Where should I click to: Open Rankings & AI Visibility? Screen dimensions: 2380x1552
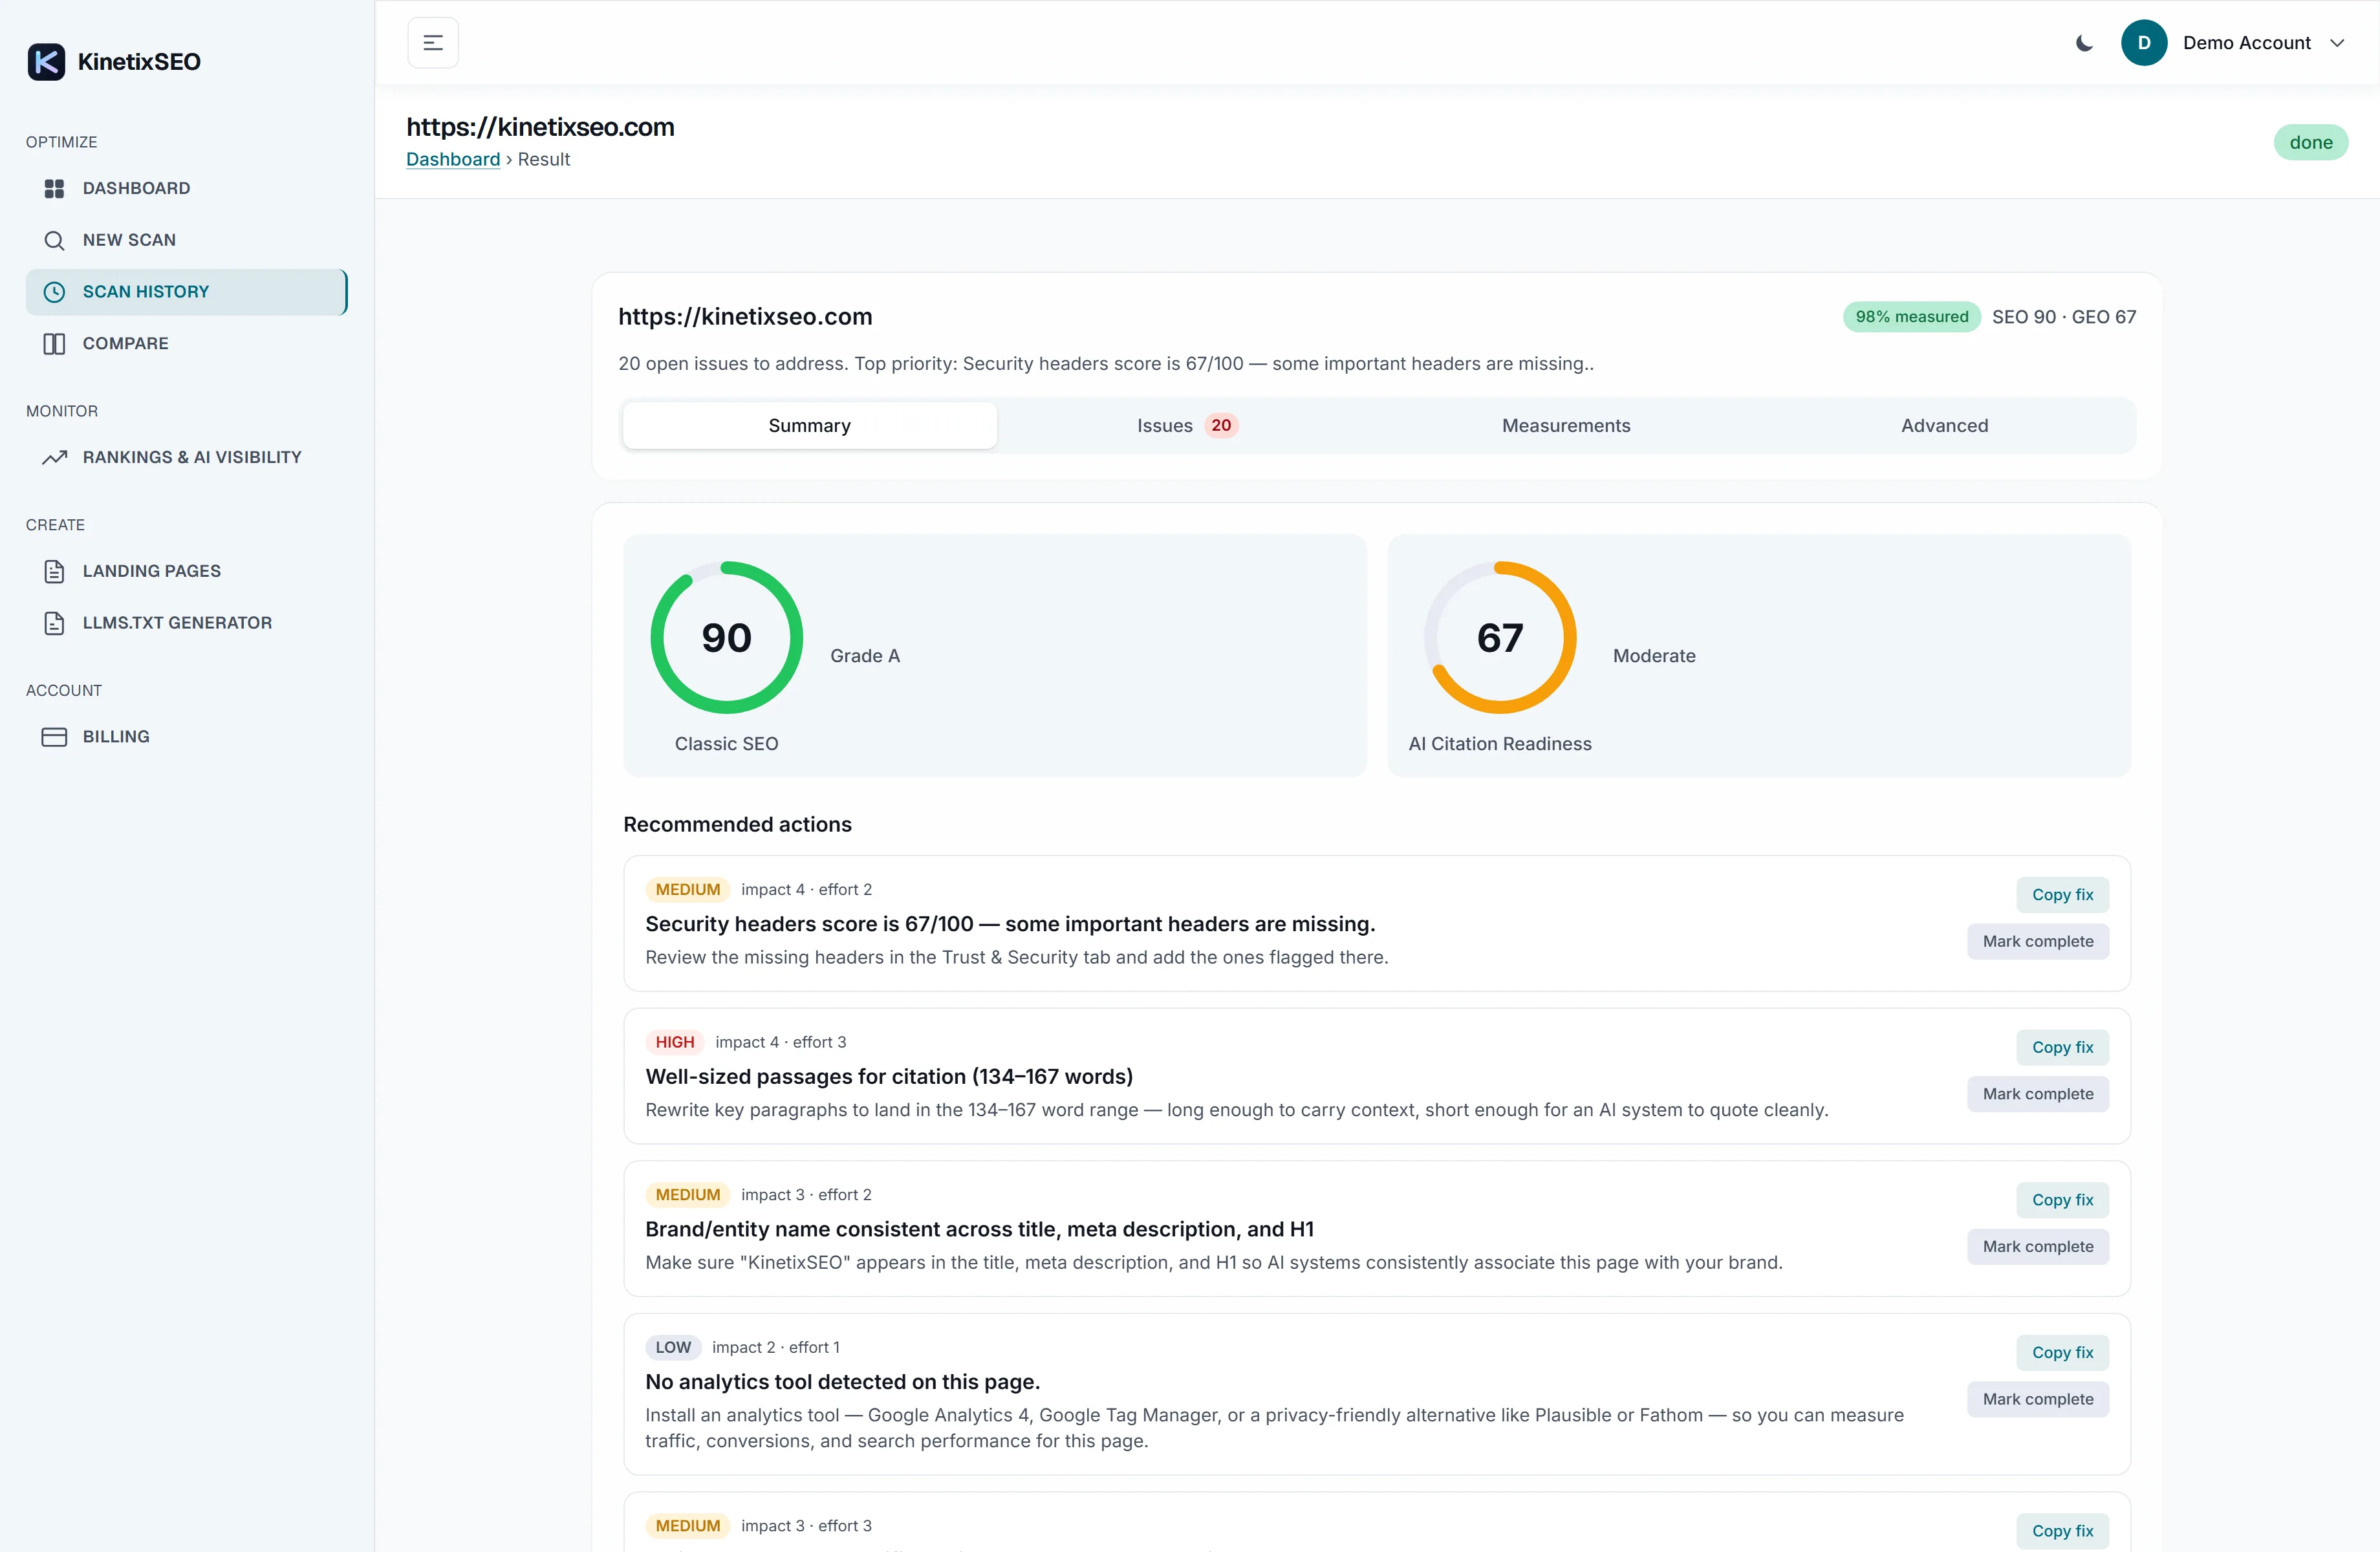[186, 457]
